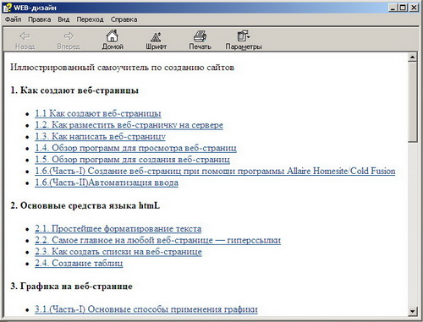The image size is (423, 322).
Task: Open 3.1 Часть-I Основные способы применения графики
Action: [x=146, y=309]
